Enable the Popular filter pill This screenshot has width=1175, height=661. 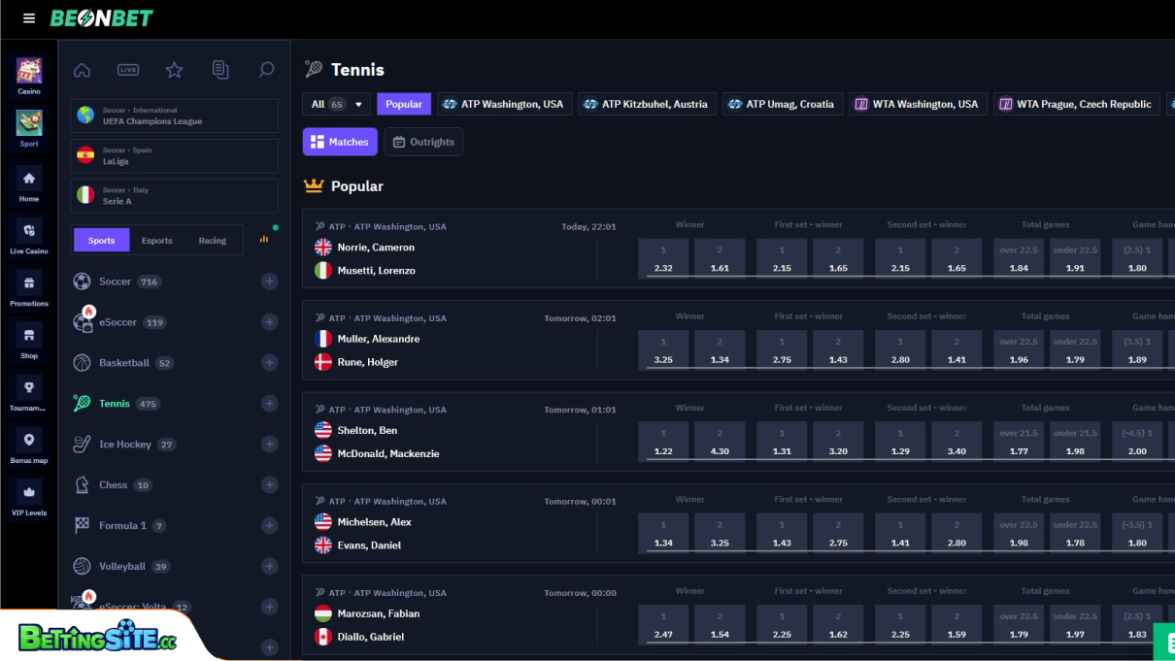point(403,103)
